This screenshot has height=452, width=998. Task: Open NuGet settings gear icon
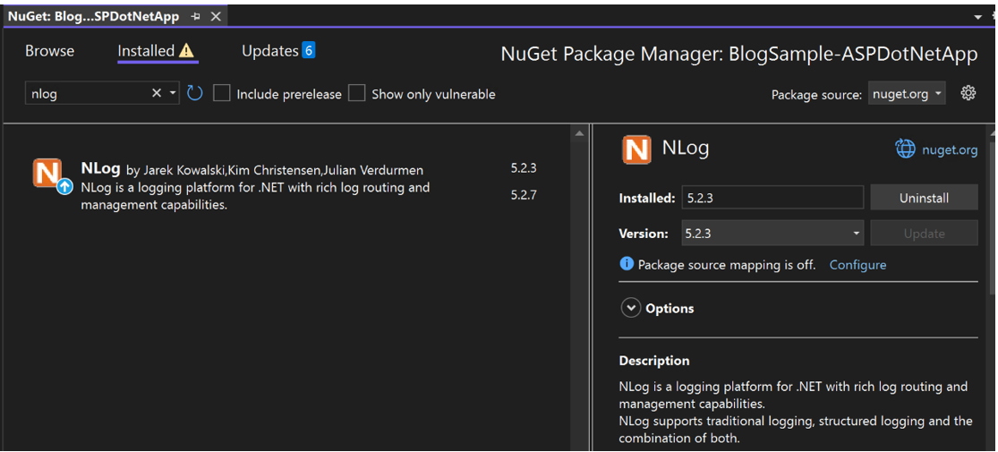click(968, 93)
